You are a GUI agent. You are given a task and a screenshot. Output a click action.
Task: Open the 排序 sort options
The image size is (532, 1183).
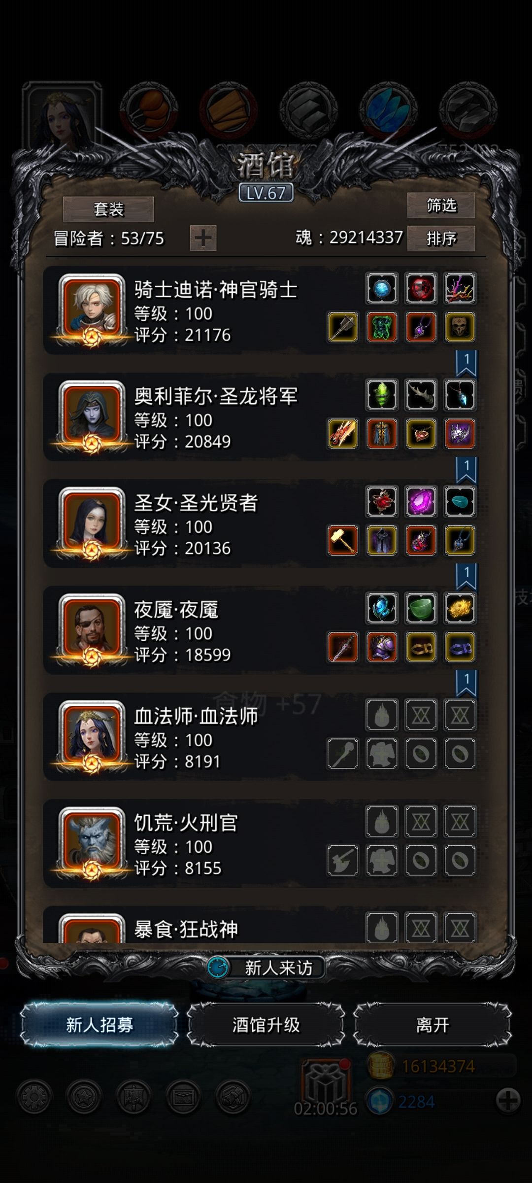[441, 239]
